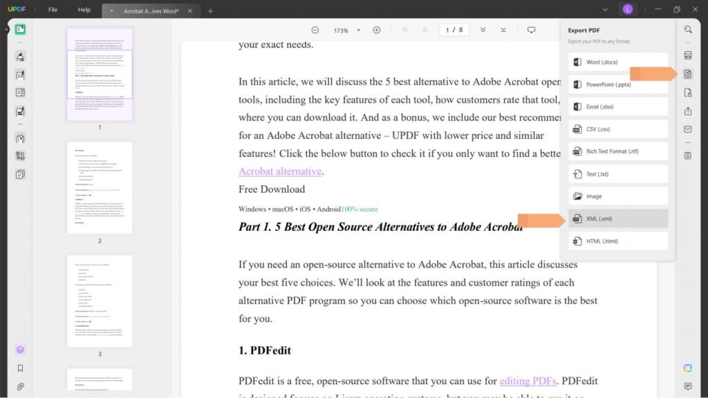Click the send by email icon
The height and width of the screenshot is (398, 708).
(x=688, y=129)
